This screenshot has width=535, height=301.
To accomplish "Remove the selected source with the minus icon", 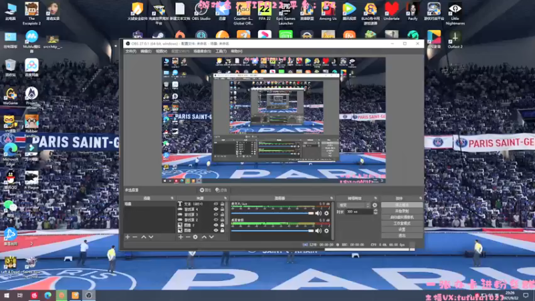I will click(188, 237).
